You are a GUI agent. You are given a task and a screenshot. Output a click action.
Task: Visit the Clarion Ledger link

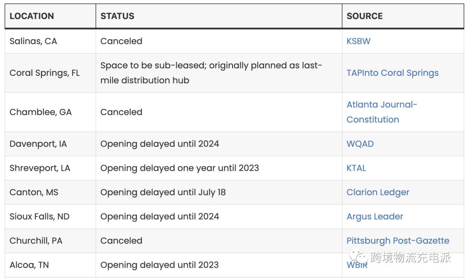click(378, 192)
